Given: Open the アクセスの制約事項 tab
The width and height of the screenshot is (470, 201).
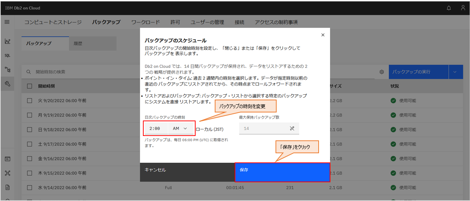Looking at the screenshot, I should pyautogui.click(x=276, y=22).
